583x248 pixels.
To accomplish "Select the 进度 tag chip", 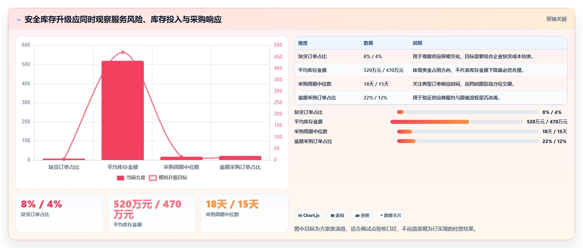I will [x=362, y=215].
